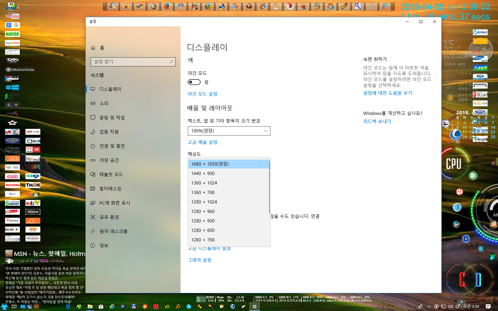Open the 야간 모드 설정 link
Screen dimensions: 498x311
pos(202,94)
